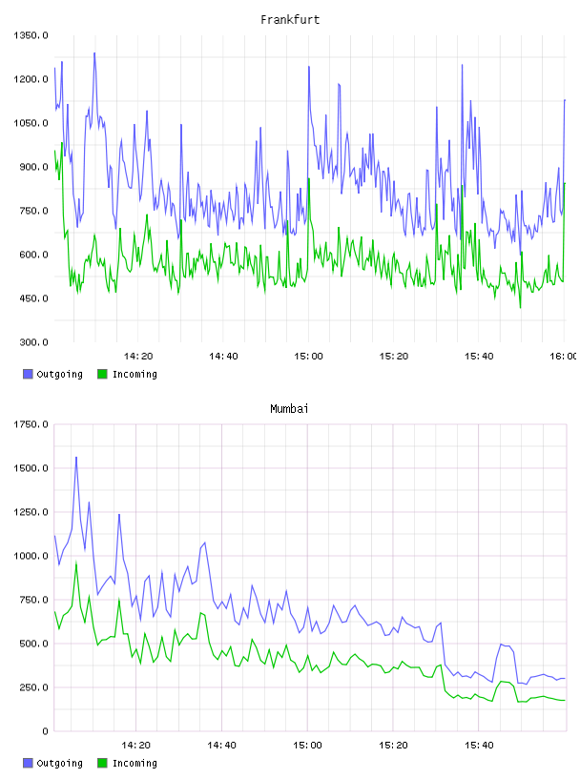The width and height of the screenshot is (580, 778).
Task: Click the blue Outgoing swatch under Mumbai chart
Action: [x=28, y=763]
